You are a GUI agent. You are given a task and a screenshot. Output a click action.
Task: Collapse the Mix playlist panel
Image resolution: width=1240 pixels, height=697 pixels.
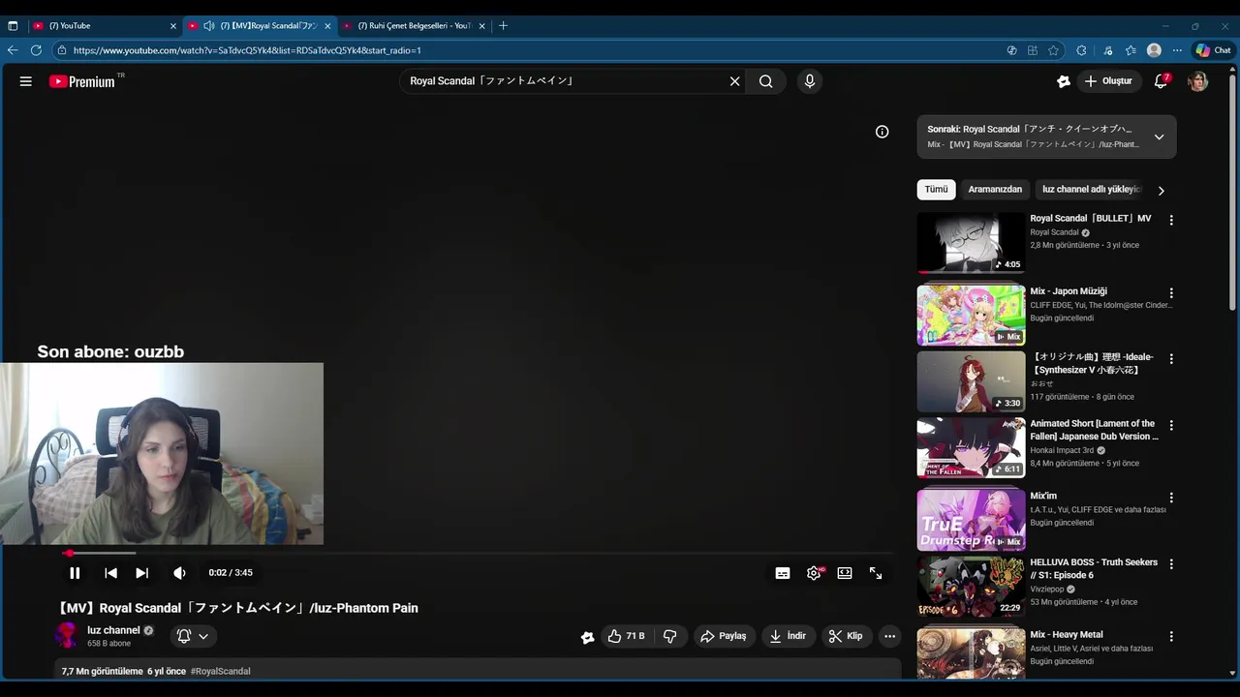[x=1159, y=136]
